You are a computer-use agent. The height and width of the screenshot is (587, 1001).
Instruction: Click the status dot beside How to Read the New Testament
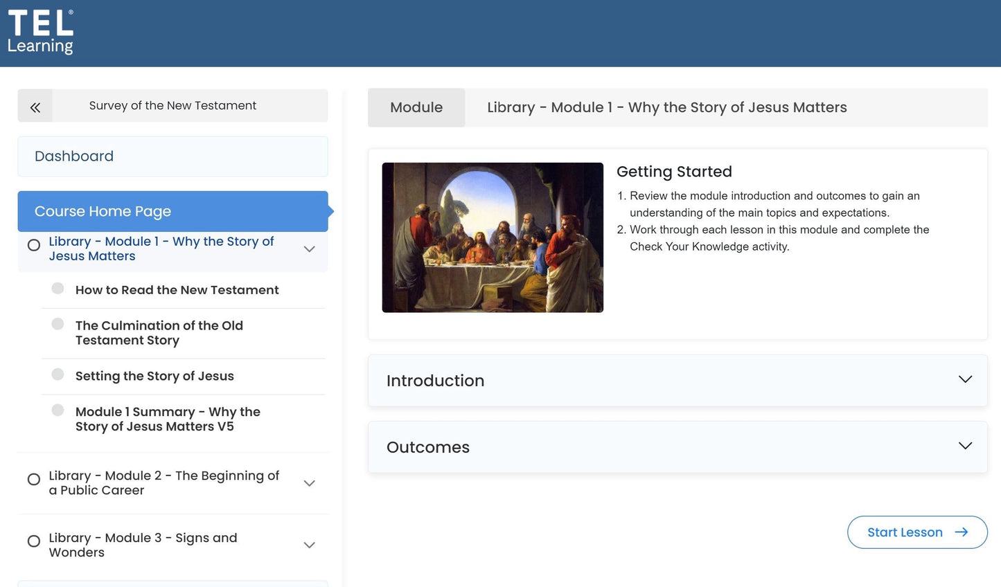coord(57,288)
